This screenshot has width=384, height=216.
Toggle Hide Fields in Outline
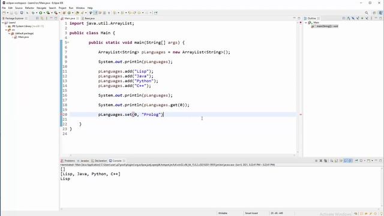tap(353, 19)
